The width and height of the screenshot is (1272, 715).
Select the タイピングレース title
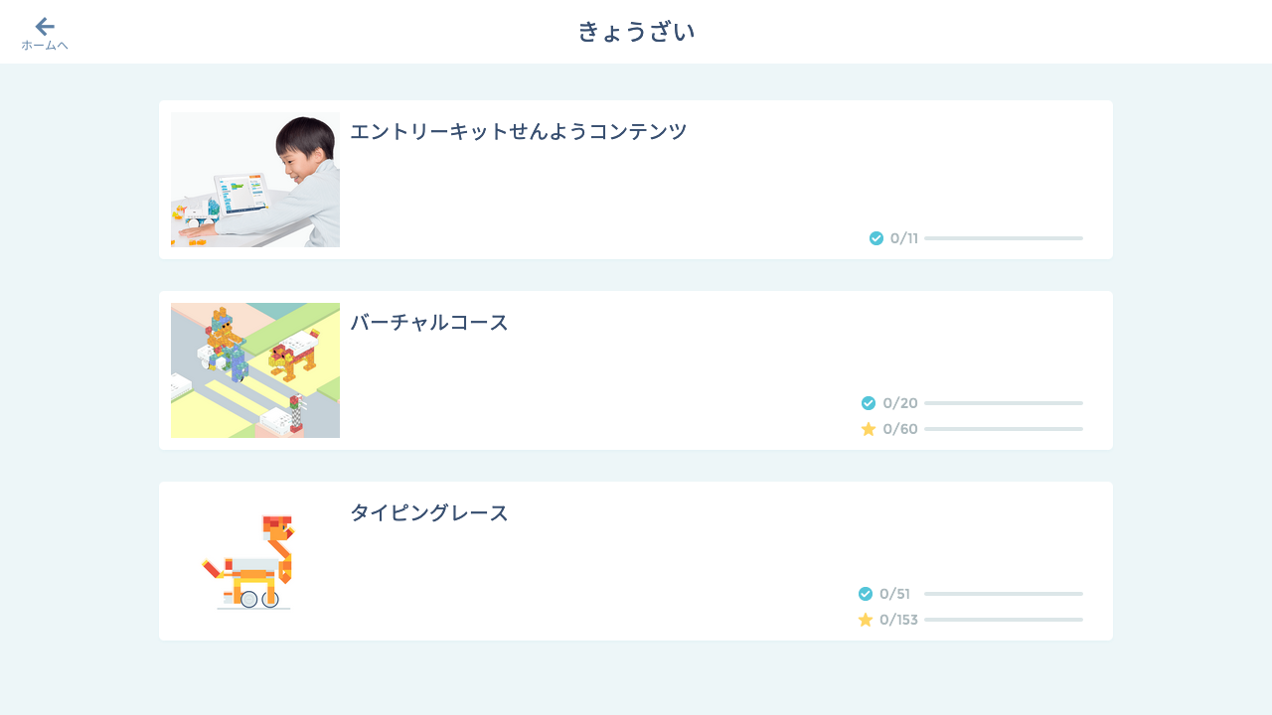coord(429,512)
